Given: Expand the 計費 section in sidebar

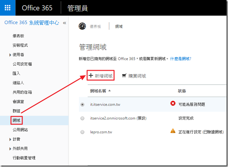Looking at the screenshot, I should pyautogui.click(x=10, y=139).
